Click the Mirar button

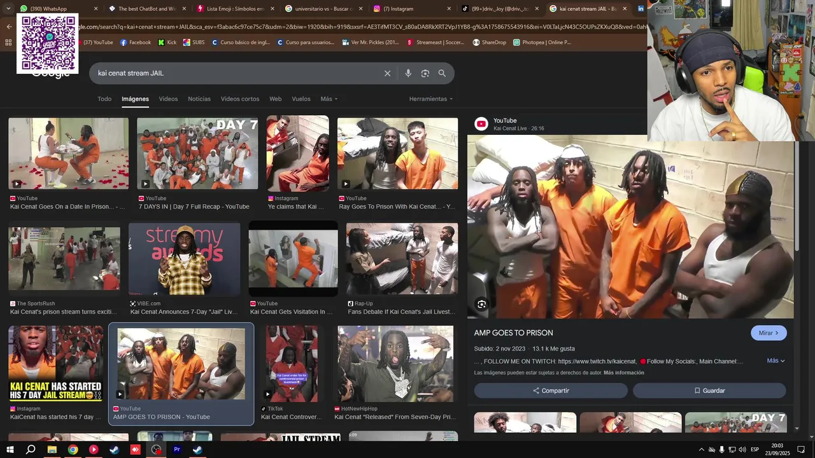pyautogui.click(x=769, y=333)
